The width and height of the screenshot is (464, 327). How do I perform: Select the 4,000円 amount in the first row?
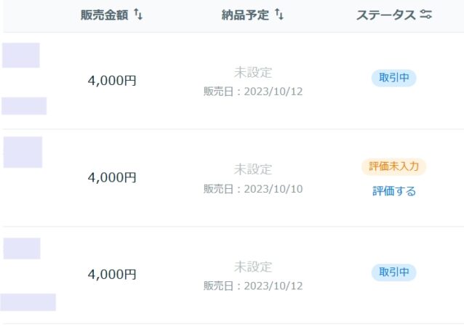pos(112,81)
